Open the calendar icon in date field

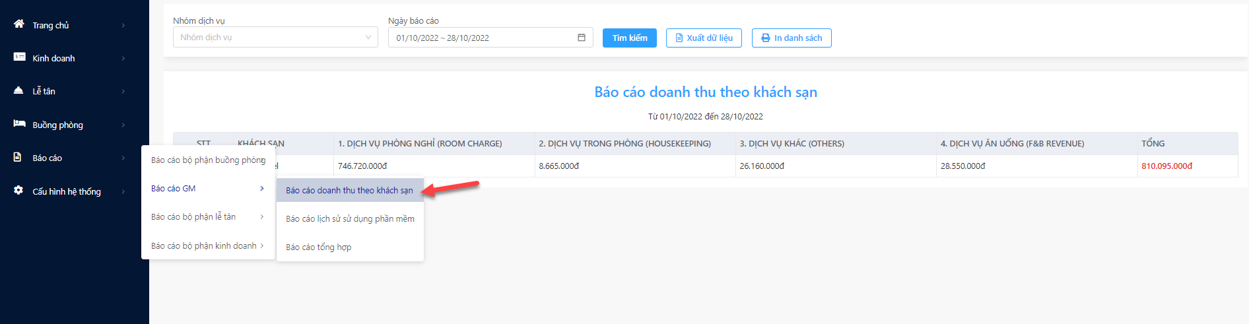coord(582,38)
